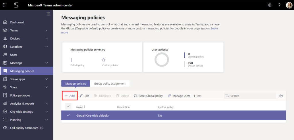294x140 pixels.
Task: Click the external link icon beside Call quality dashboard
Action: point(42,128)
